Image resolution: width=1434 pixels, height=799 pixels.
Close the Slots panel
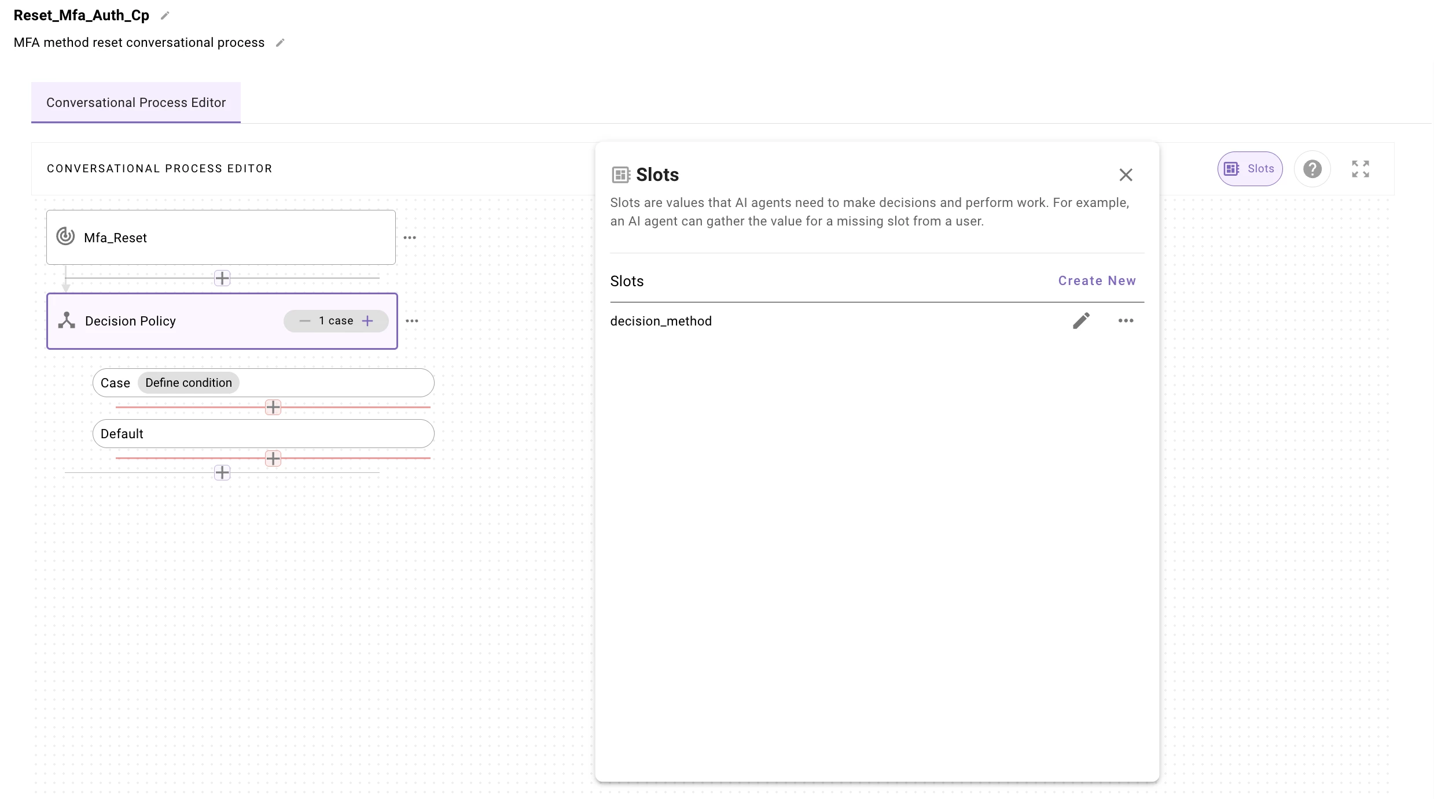(1125, 175)
